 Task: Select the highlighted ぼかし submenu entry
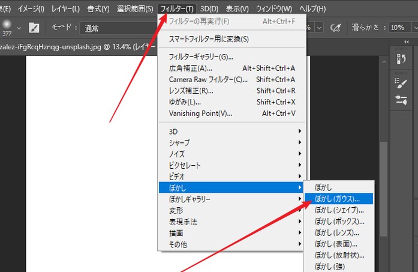[x=231, y=188]
